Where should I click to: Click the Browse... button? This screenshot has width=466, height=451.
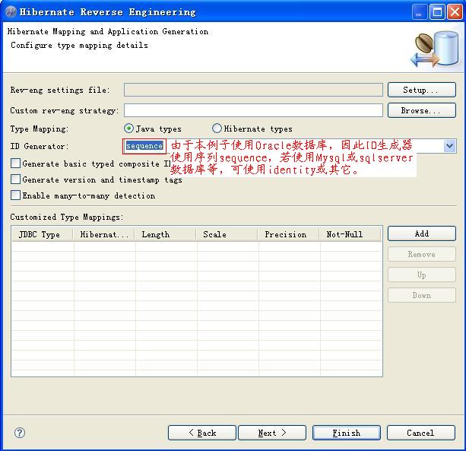(x=421, y=110)
